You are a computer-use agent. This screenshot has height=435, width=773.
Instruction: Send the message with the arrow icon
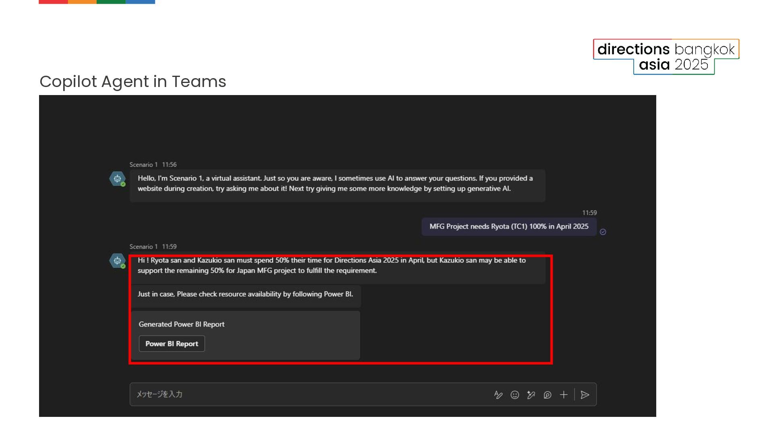click(x=585, y=395)
